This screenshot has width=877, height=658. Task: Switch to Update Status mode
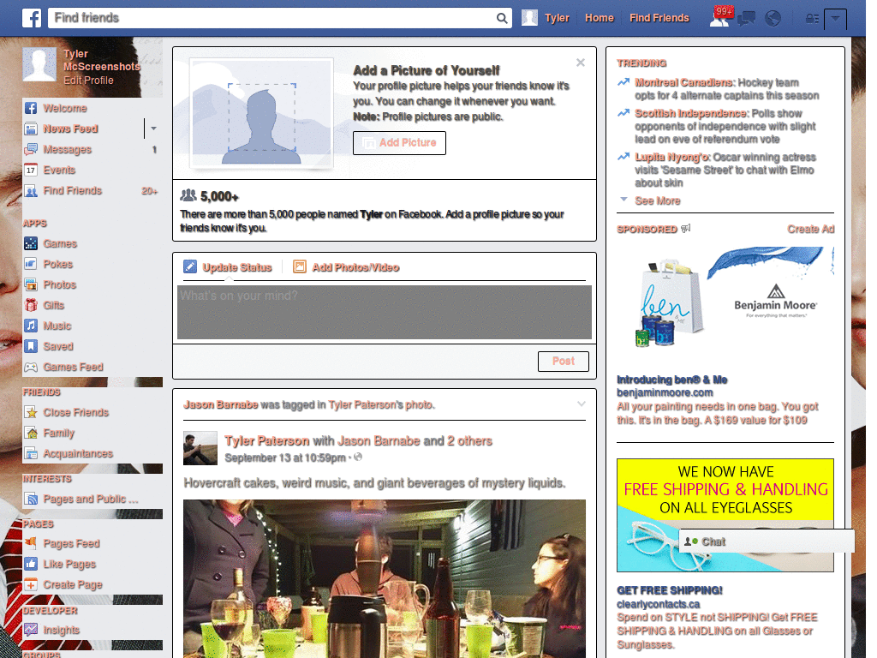click(x=236, y=266)
